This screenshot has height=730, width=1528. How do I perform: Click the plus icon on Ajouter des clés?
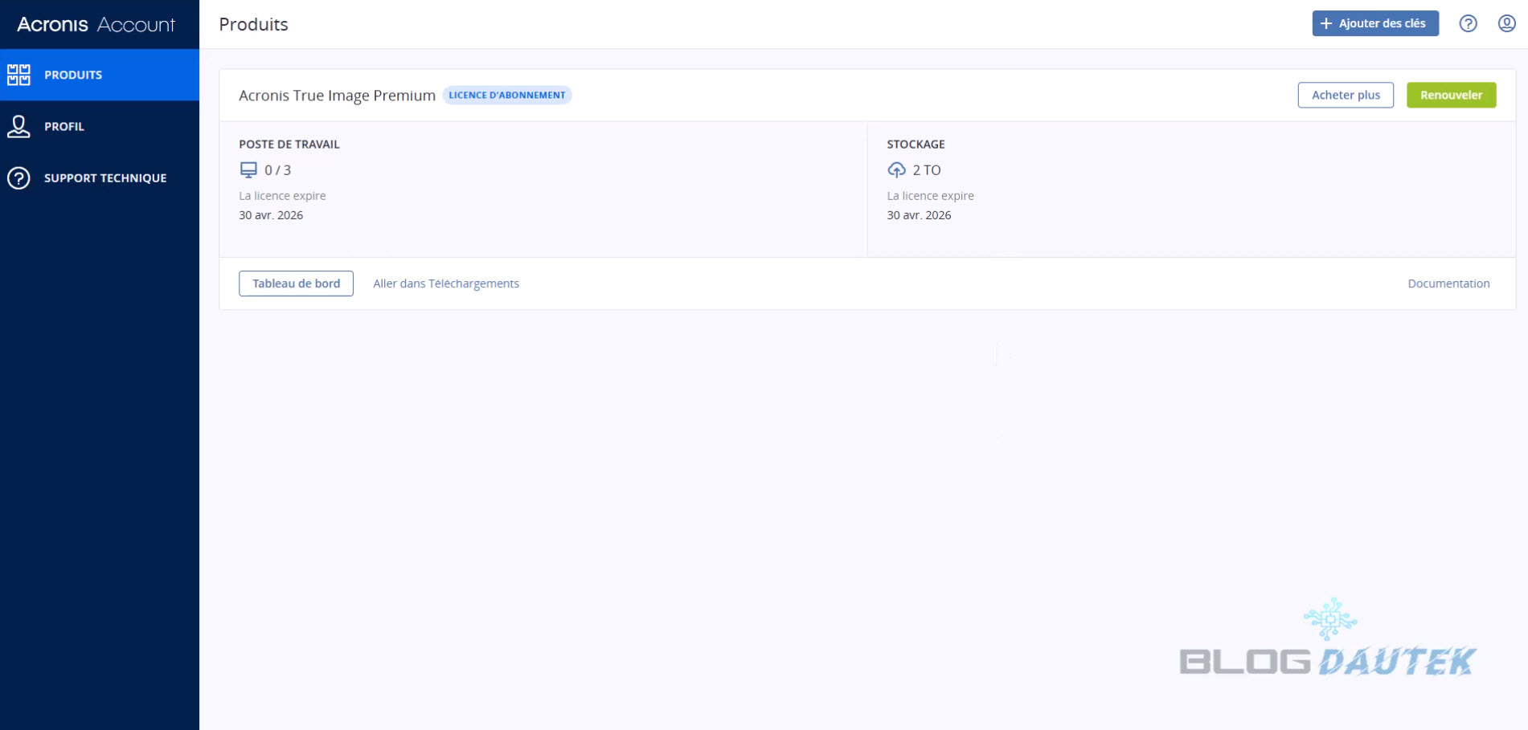(x=1326, y=23)
